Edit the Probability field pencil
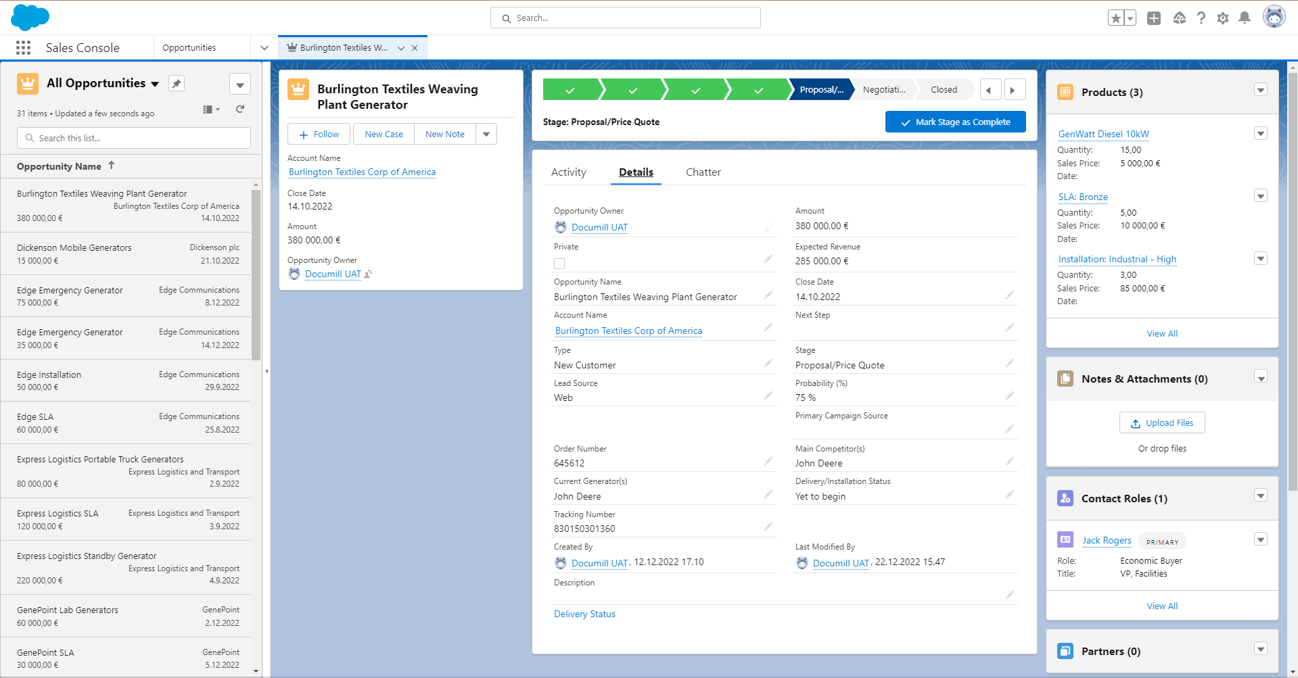Image resolution: width=1298 pixels, height=678 pixels. pos(1010,395)
